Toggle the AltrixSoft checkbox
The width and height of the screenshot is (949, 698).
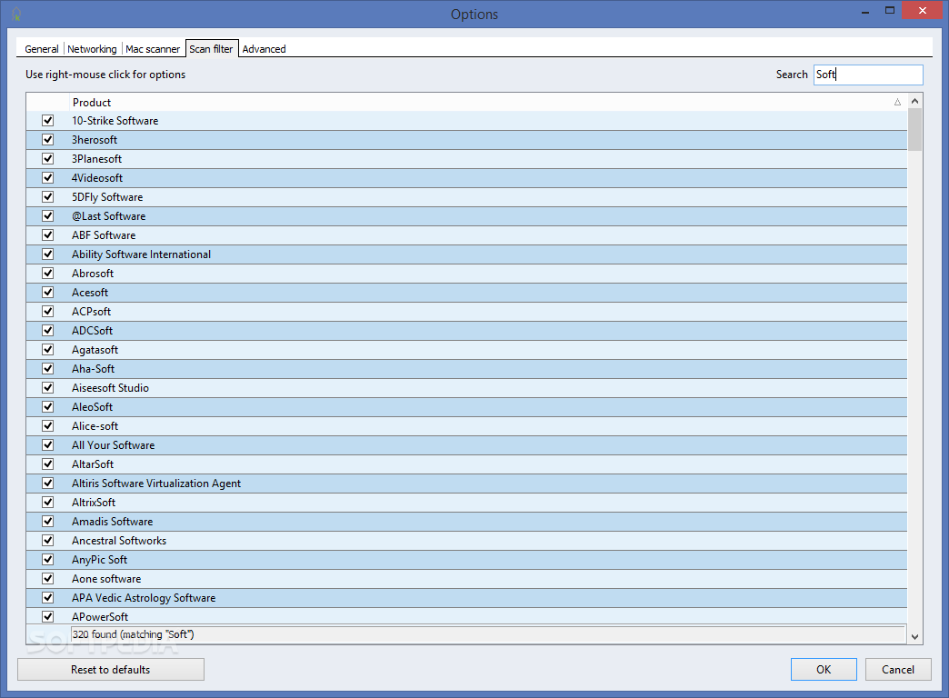point(48,502)
